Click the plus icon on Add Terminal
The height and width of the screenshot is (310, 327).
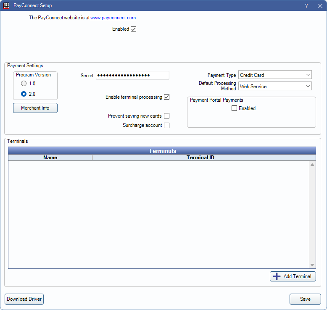tap(277, 276)
